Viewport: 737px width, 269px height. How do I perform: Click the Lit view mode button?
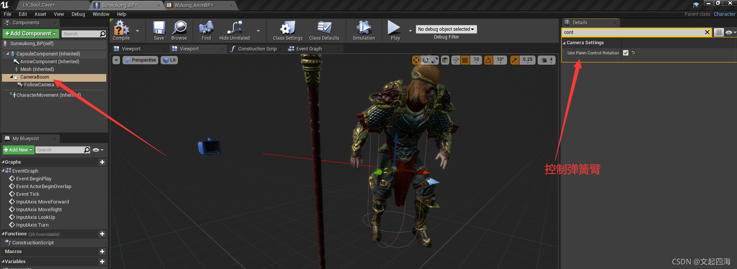[x=169, y=60]
